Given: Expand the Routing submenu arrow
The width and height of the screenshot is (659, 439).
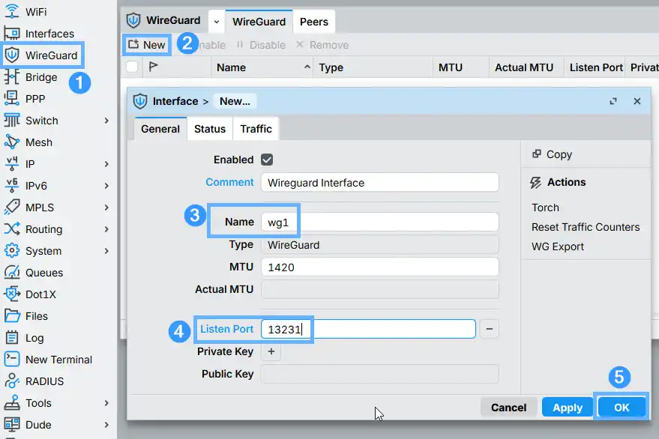Looking at the screenshot, I should point(106,229).
